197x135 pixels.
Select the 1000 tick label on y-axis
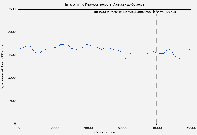12,78
